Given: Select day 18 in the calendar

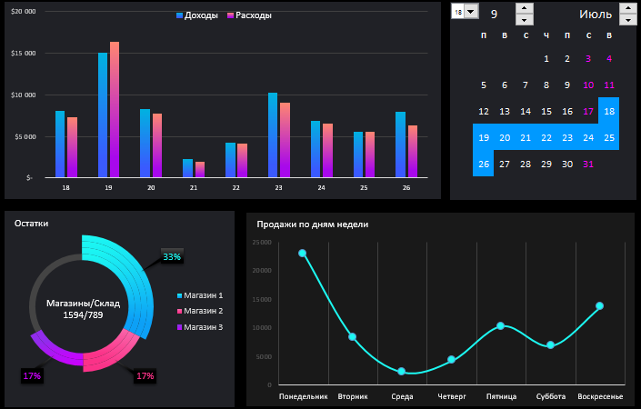Looking at the screenshot, I should point(609,111).
